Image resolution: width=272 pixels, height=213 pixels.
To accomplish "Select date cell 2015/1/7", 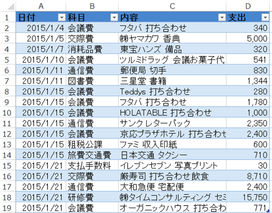I will (x=41, y=49).
